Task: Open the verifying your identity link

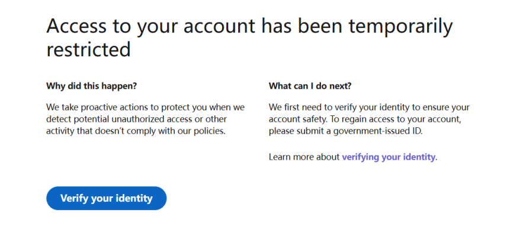Action: (389, 157)
